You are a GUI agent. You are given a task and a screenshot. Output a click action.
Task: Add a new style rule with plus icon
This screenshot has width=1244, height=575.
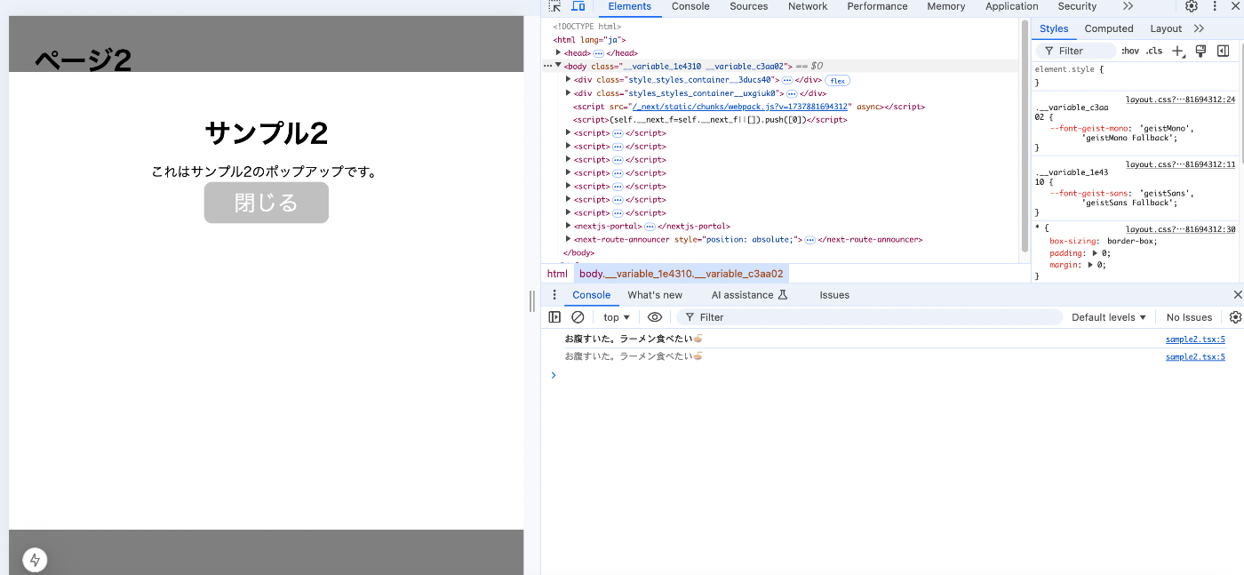[1178, 51]
